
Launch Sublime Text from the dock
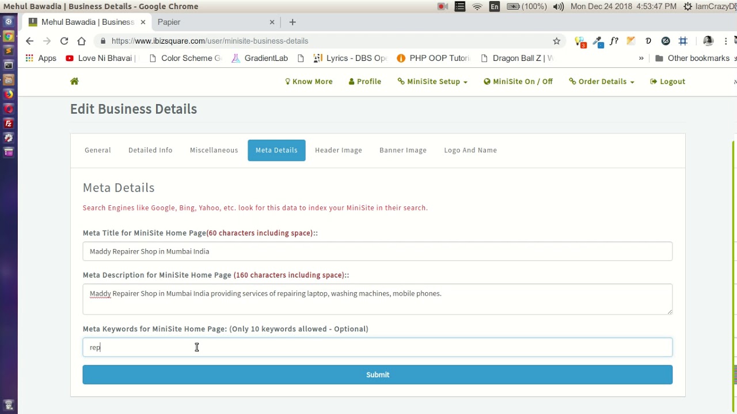click(x=9, y=51)
